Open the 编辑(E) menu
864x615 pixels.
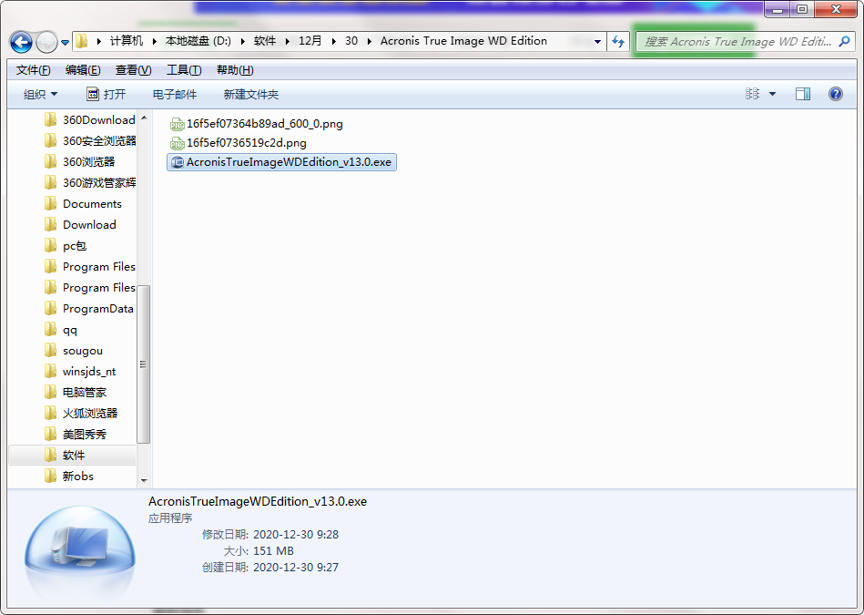pyautogui.click(x=83, y=70)
